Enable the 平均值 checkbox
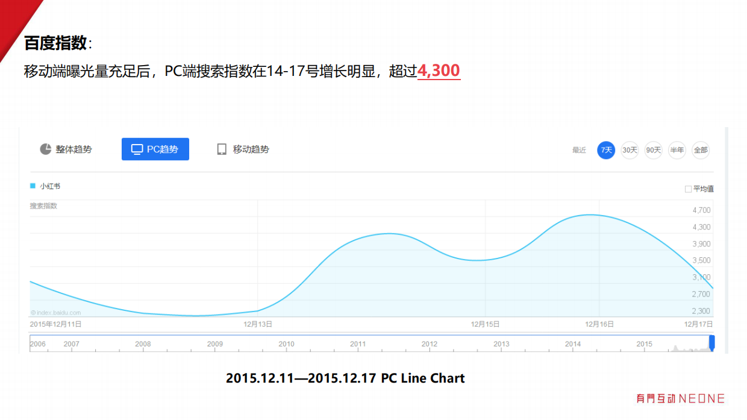Screen dimensions: 747x420 (x=688, y=189)
